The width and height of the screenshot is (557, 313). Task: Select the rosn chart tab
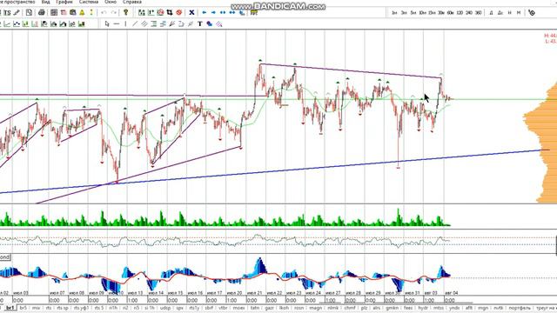tap(299, 308)
